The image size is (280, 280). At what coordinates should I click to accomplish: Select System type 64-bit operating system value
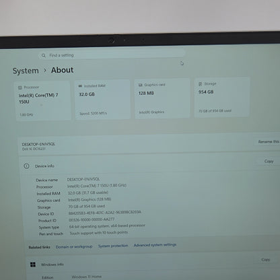107,226
